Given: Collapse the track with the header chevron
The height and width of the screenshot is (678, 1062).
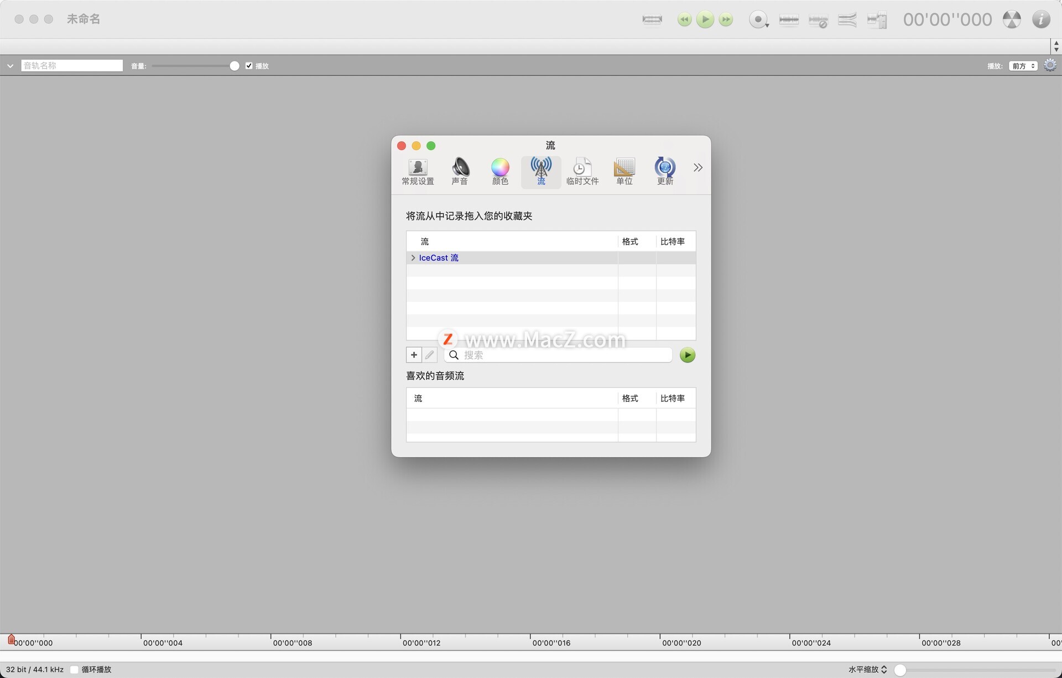Looking at the screenshot, I should [10, 66].
